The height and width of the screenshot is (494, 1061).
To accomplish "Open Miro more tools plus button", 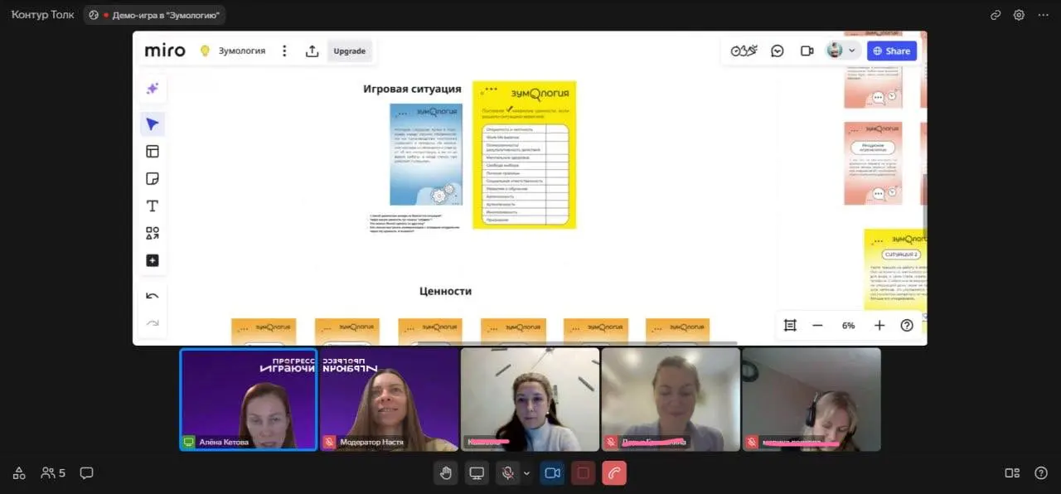I will (153, 260).
